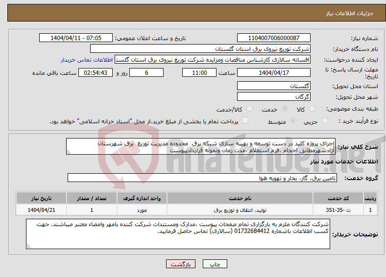386x277 pixels.
Task: Click the تاریخ و ساعت اعلان عمومی label
Action: (150, 38)
